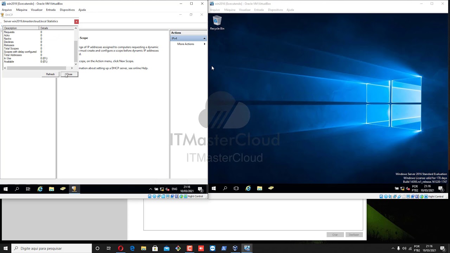Close the Server Statistics dialog with Close button
Viewport: 450px width, 253px height.
69,74
